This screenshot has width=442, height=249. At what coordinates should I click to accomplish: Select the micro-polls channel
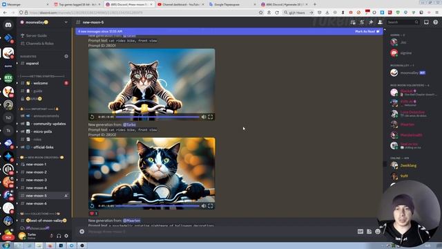[x=43, y=131]
